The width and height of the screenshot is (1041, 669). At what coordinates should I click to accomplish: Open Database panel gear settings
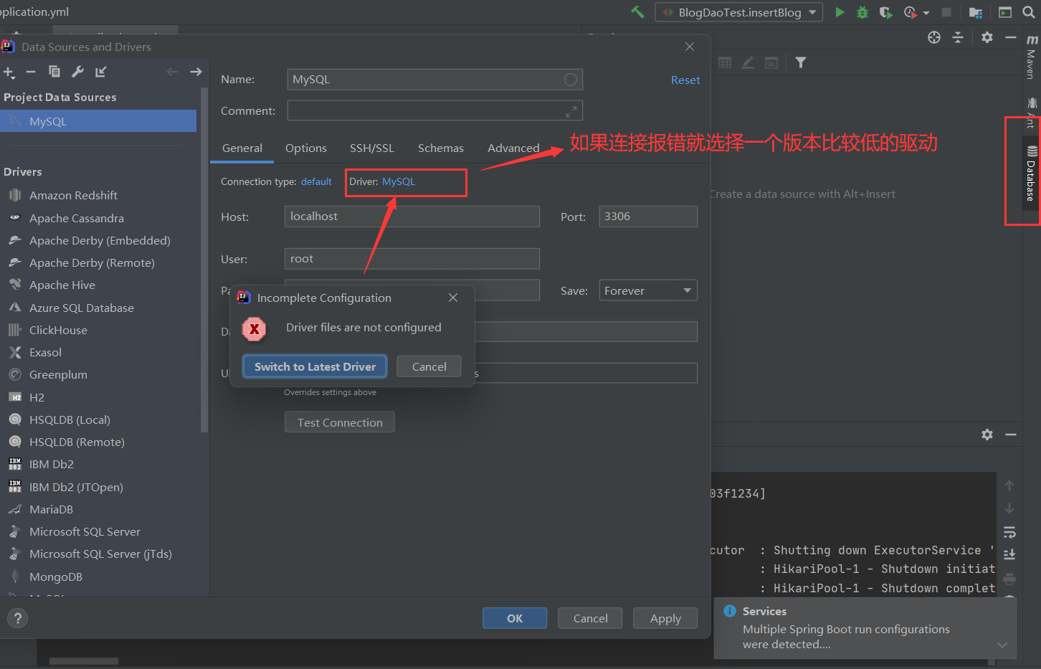pos(987,37)
